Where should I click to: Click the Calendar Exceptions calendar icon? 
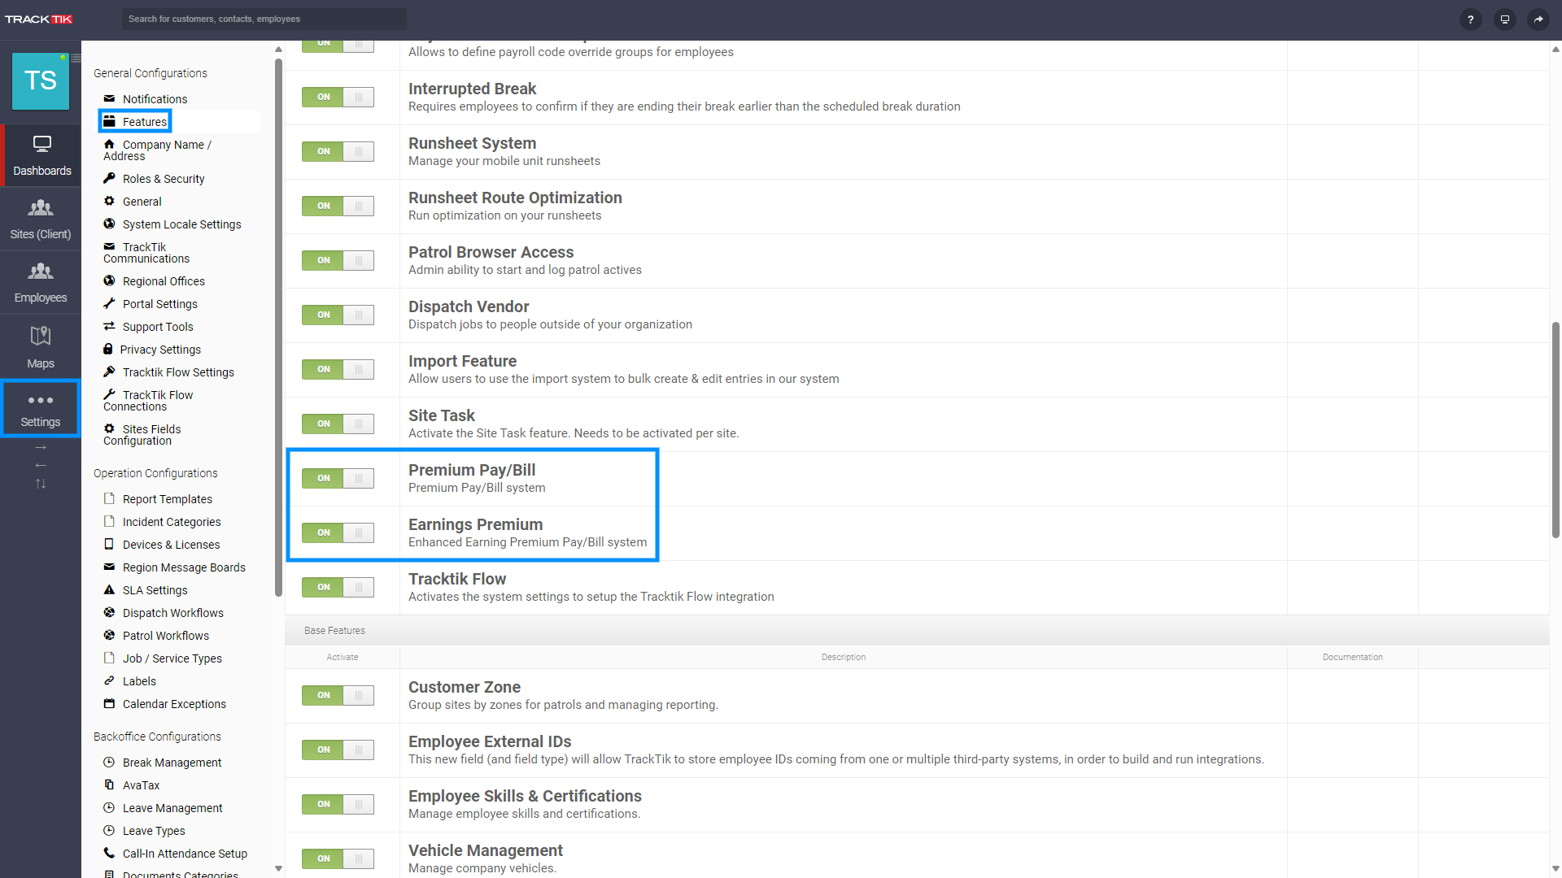point(109,703)
